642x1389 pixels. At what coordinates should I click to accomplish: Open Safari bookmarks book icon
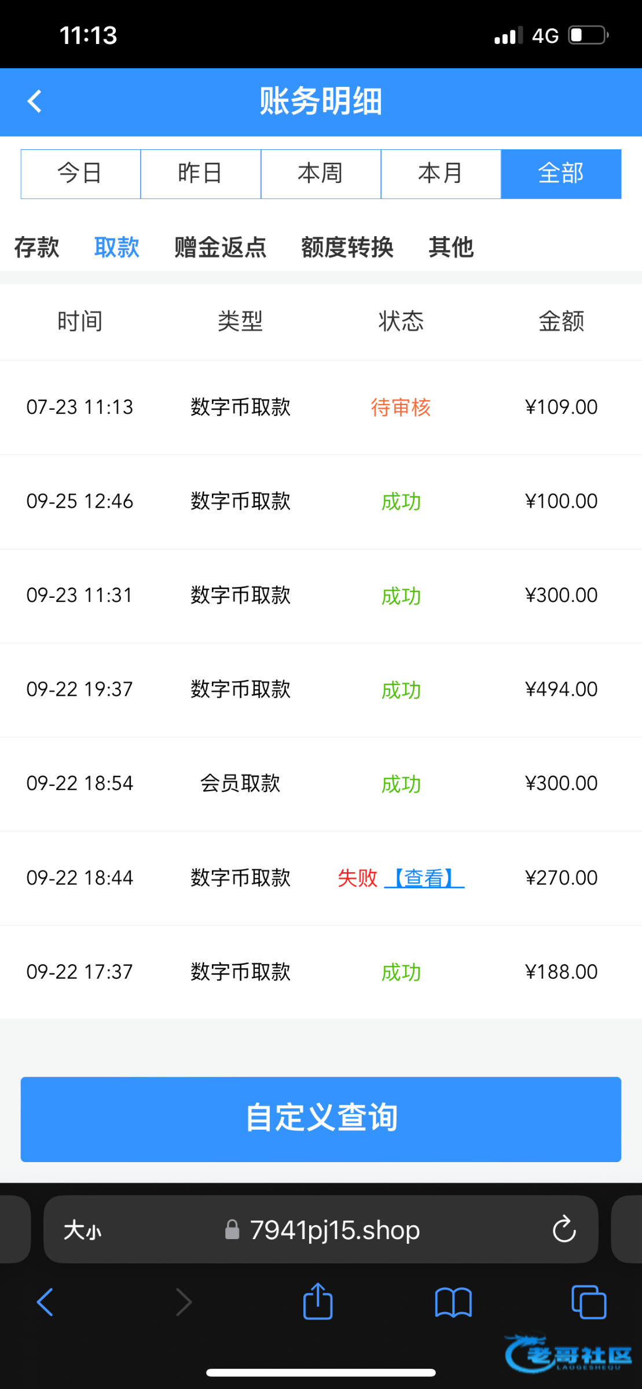point(453,1303)
